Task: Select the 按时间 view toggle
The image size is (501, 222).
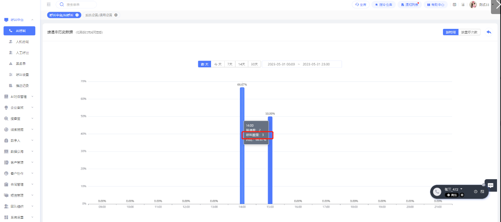Action: point(451,32)
